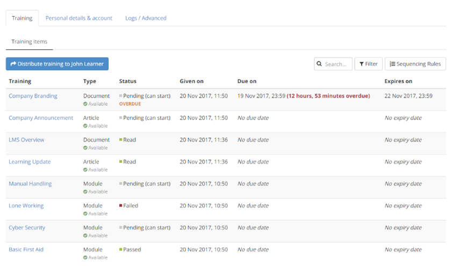Click the red Failed status square icon

tap(121, 205)
